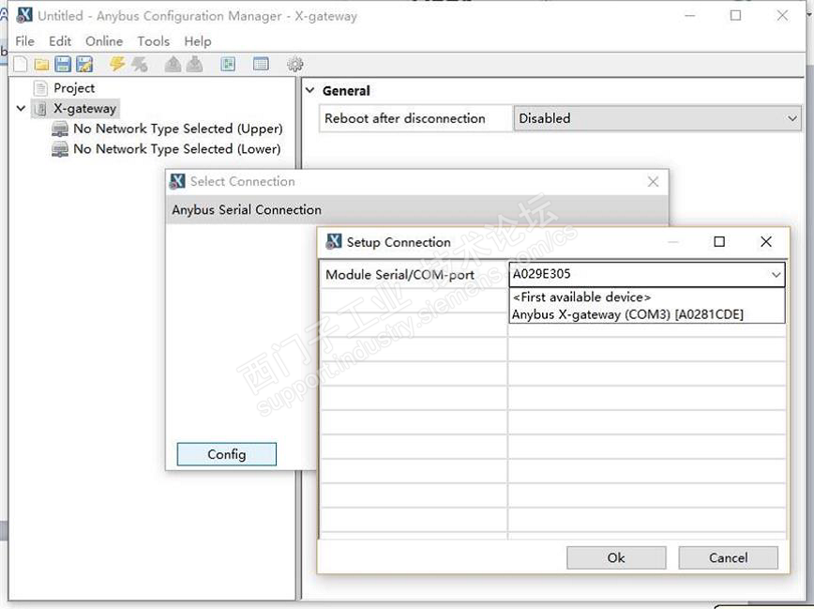Viewport: 814px width, 609px height.
Task: Confirm with the Ok button
Action: click(x=616, y=557)
